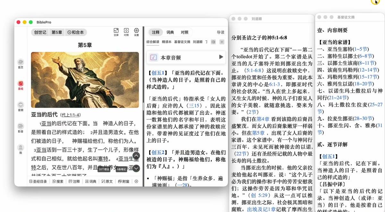
Task: Click the plus icon to add a commentary tab
Action: 222,42
